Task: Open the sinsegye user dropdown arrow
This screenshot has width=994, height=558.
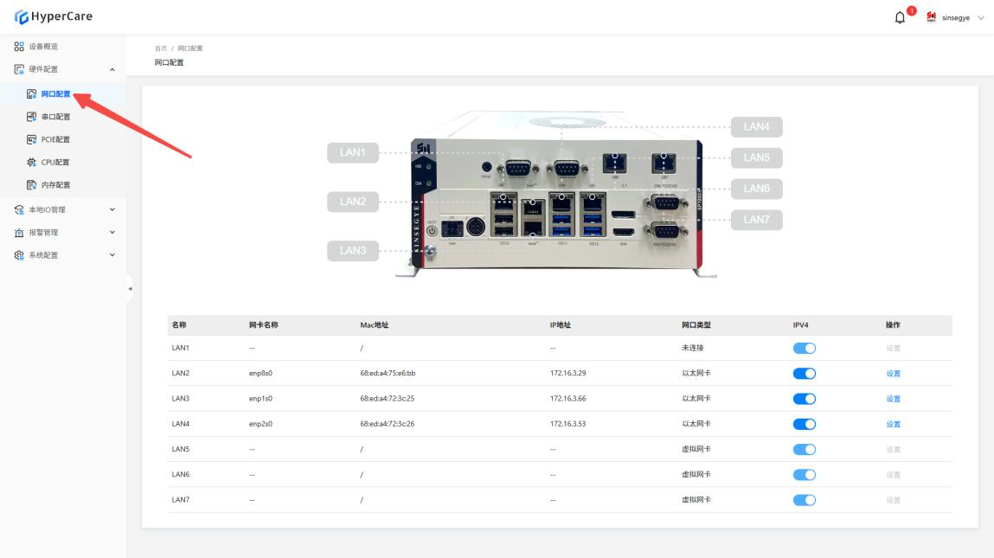Action: [x=981, y=18]
